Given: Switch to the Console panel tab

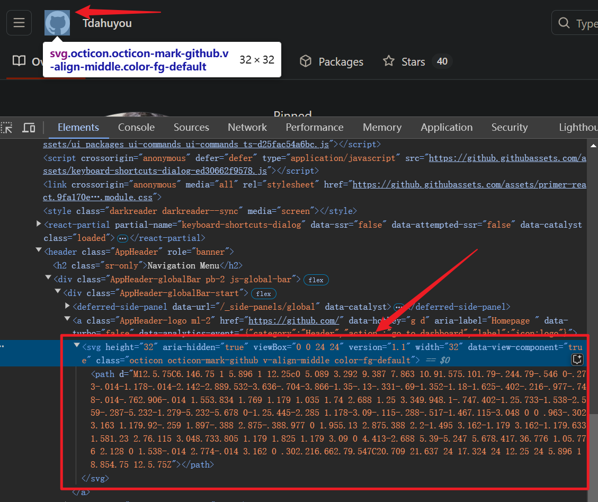Looking at the screenshot, I should pos(136,127).
